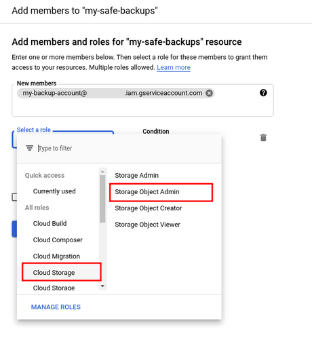Viewport: 312px width, 344px height.
Task: Choose the Storage Admin role
Action: (136, 176)
